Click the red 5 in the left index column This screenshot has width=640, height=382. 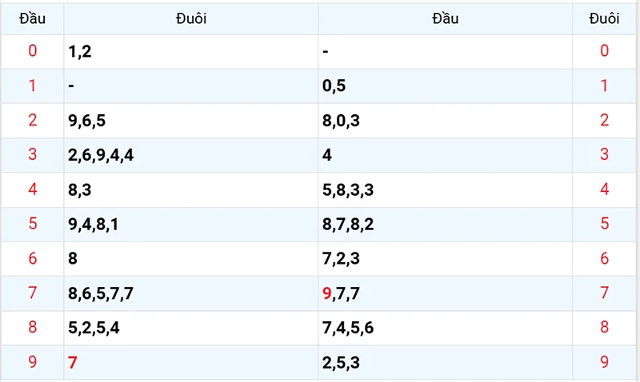(x=32, y=225)
